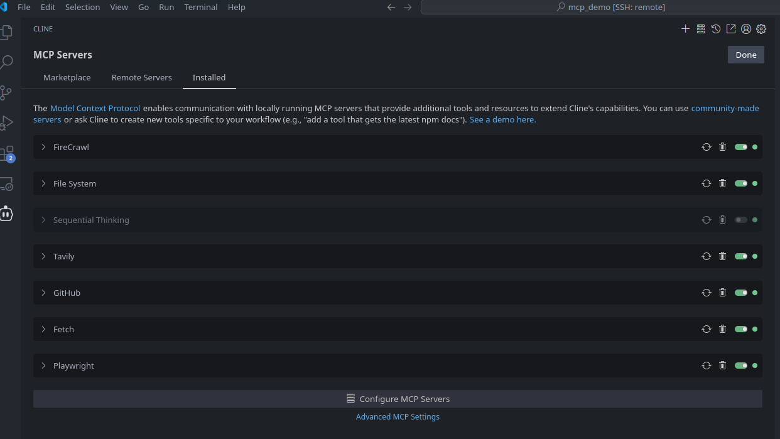Open the Edit menu
The width and height of the screenshot is (780, 439).
click(48, 7)
